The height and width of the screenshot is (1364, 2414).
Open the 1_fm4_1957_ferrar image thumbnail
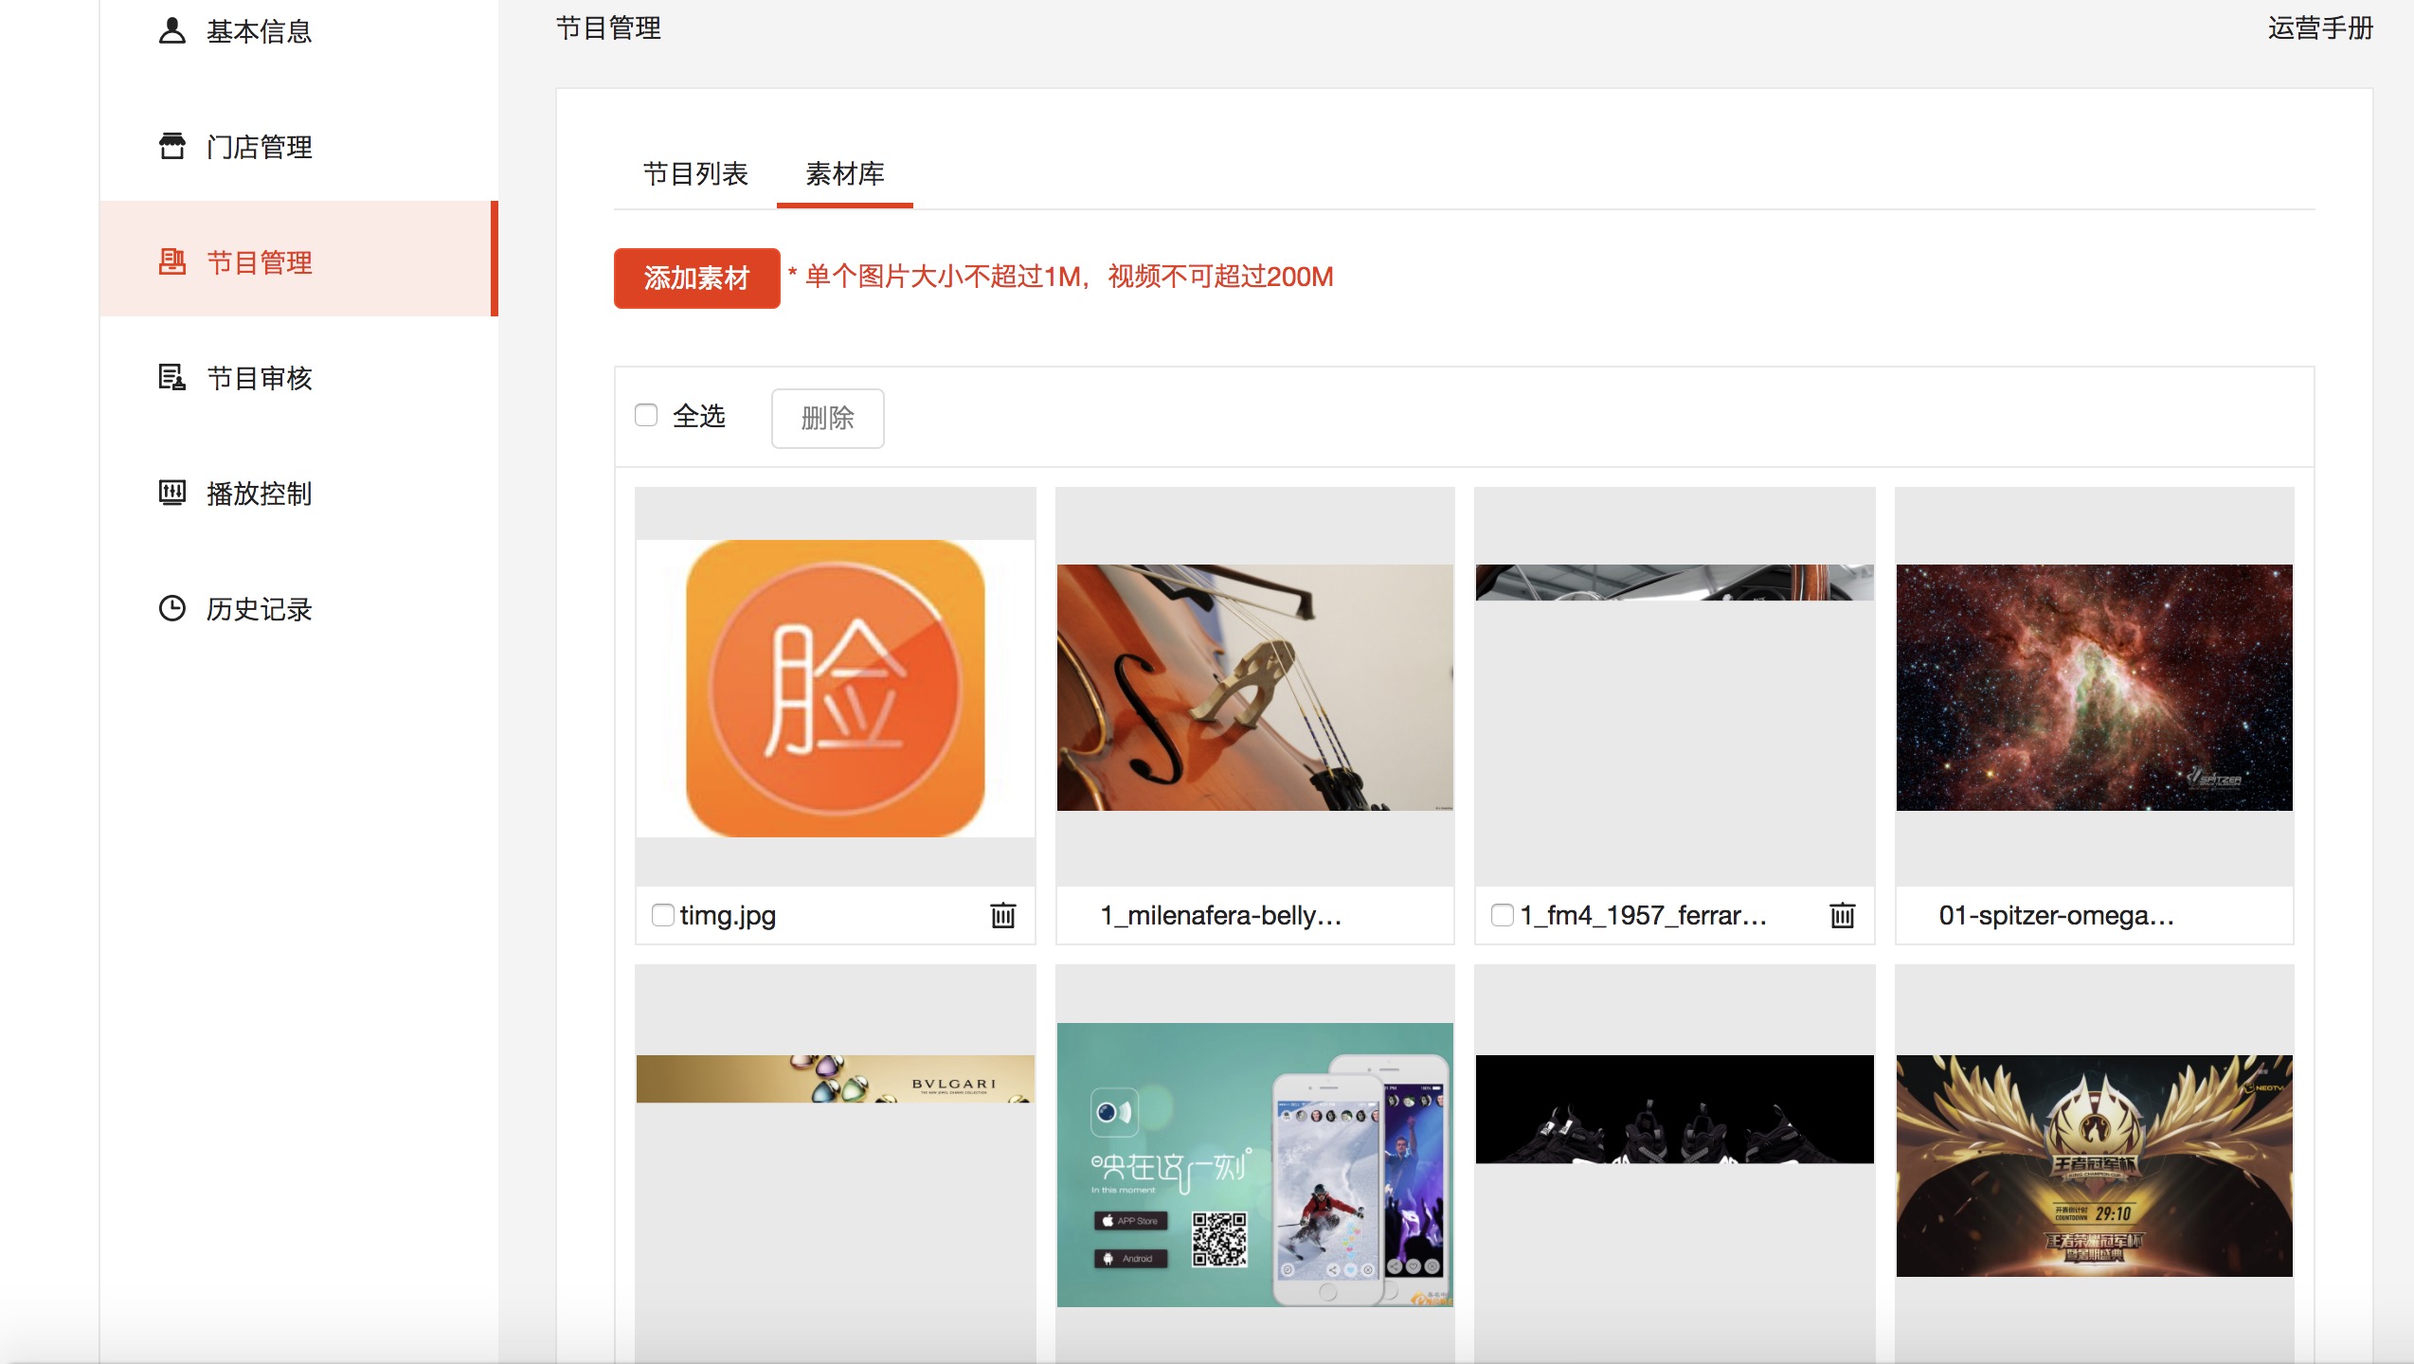click(x=1675, y=583)
